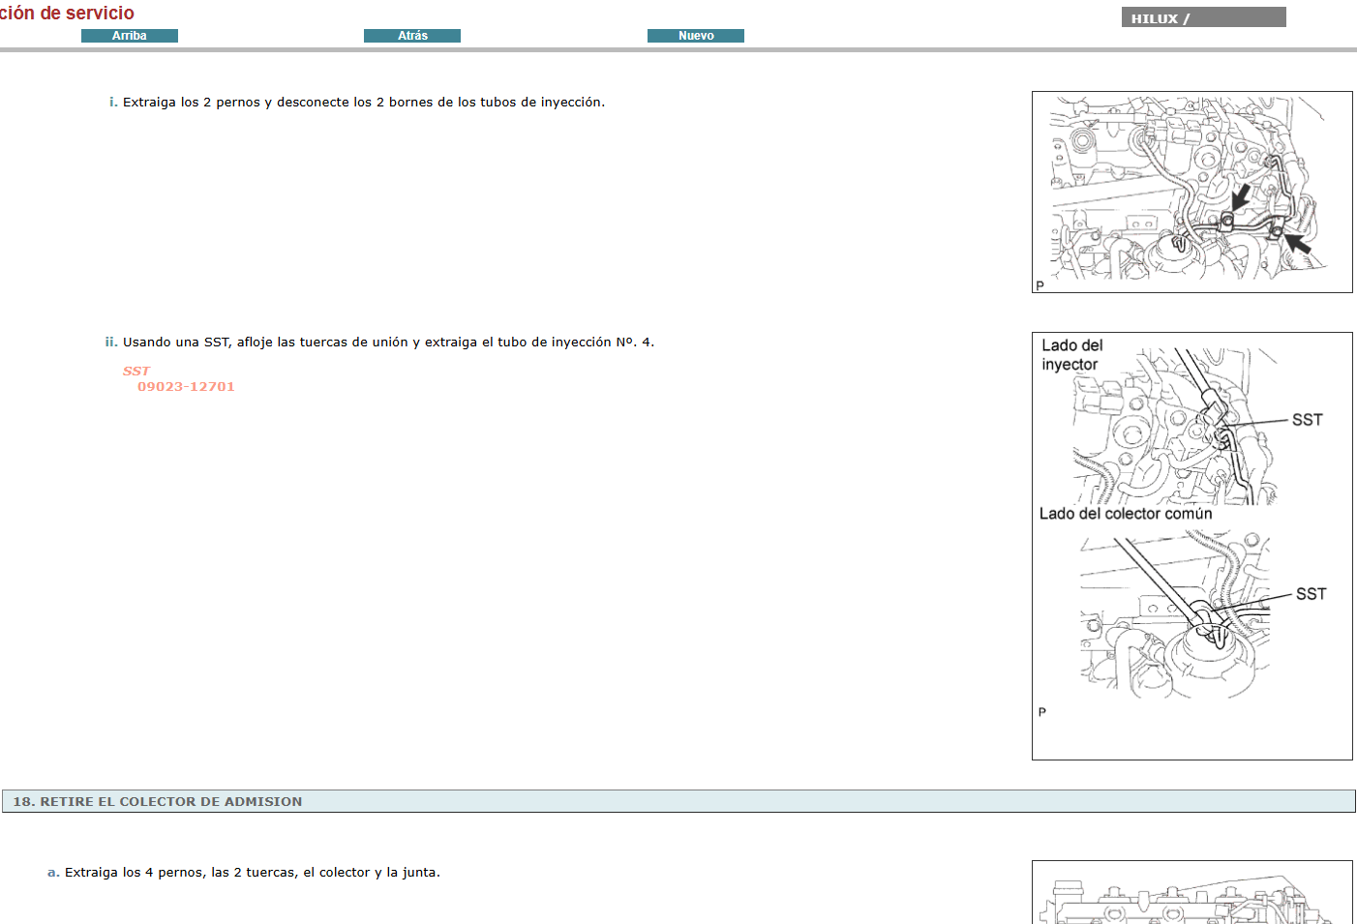The width and height of the screenshot is (1357, 924).
Task: Click the Atrás navigation button
Action: (412, 35)
